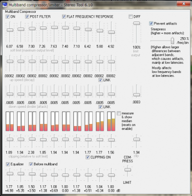Image resolution: width=192 pixels, height=196 pixels.
Task: Click the soft limit slider showing 4.92
Action: tap(111, 32)
